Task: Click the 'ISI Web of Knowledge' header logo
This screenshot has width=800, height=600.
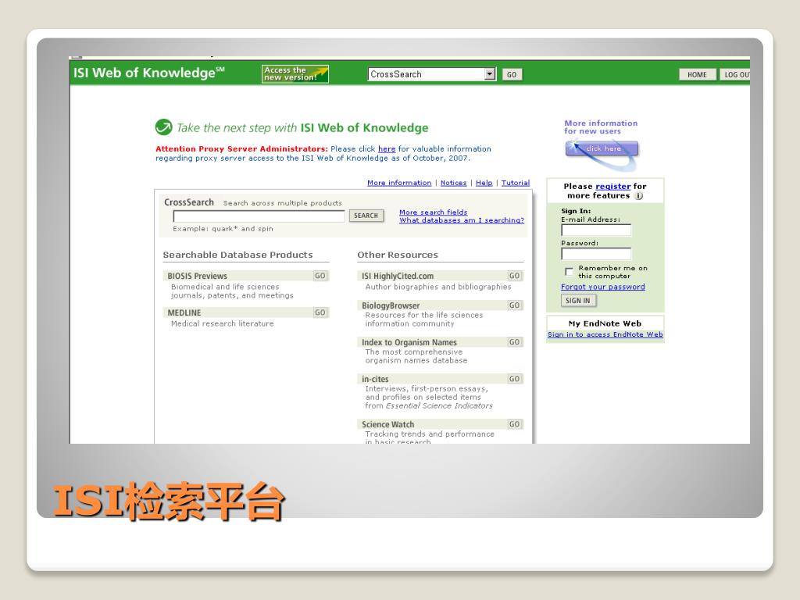Action: [148, 73]
